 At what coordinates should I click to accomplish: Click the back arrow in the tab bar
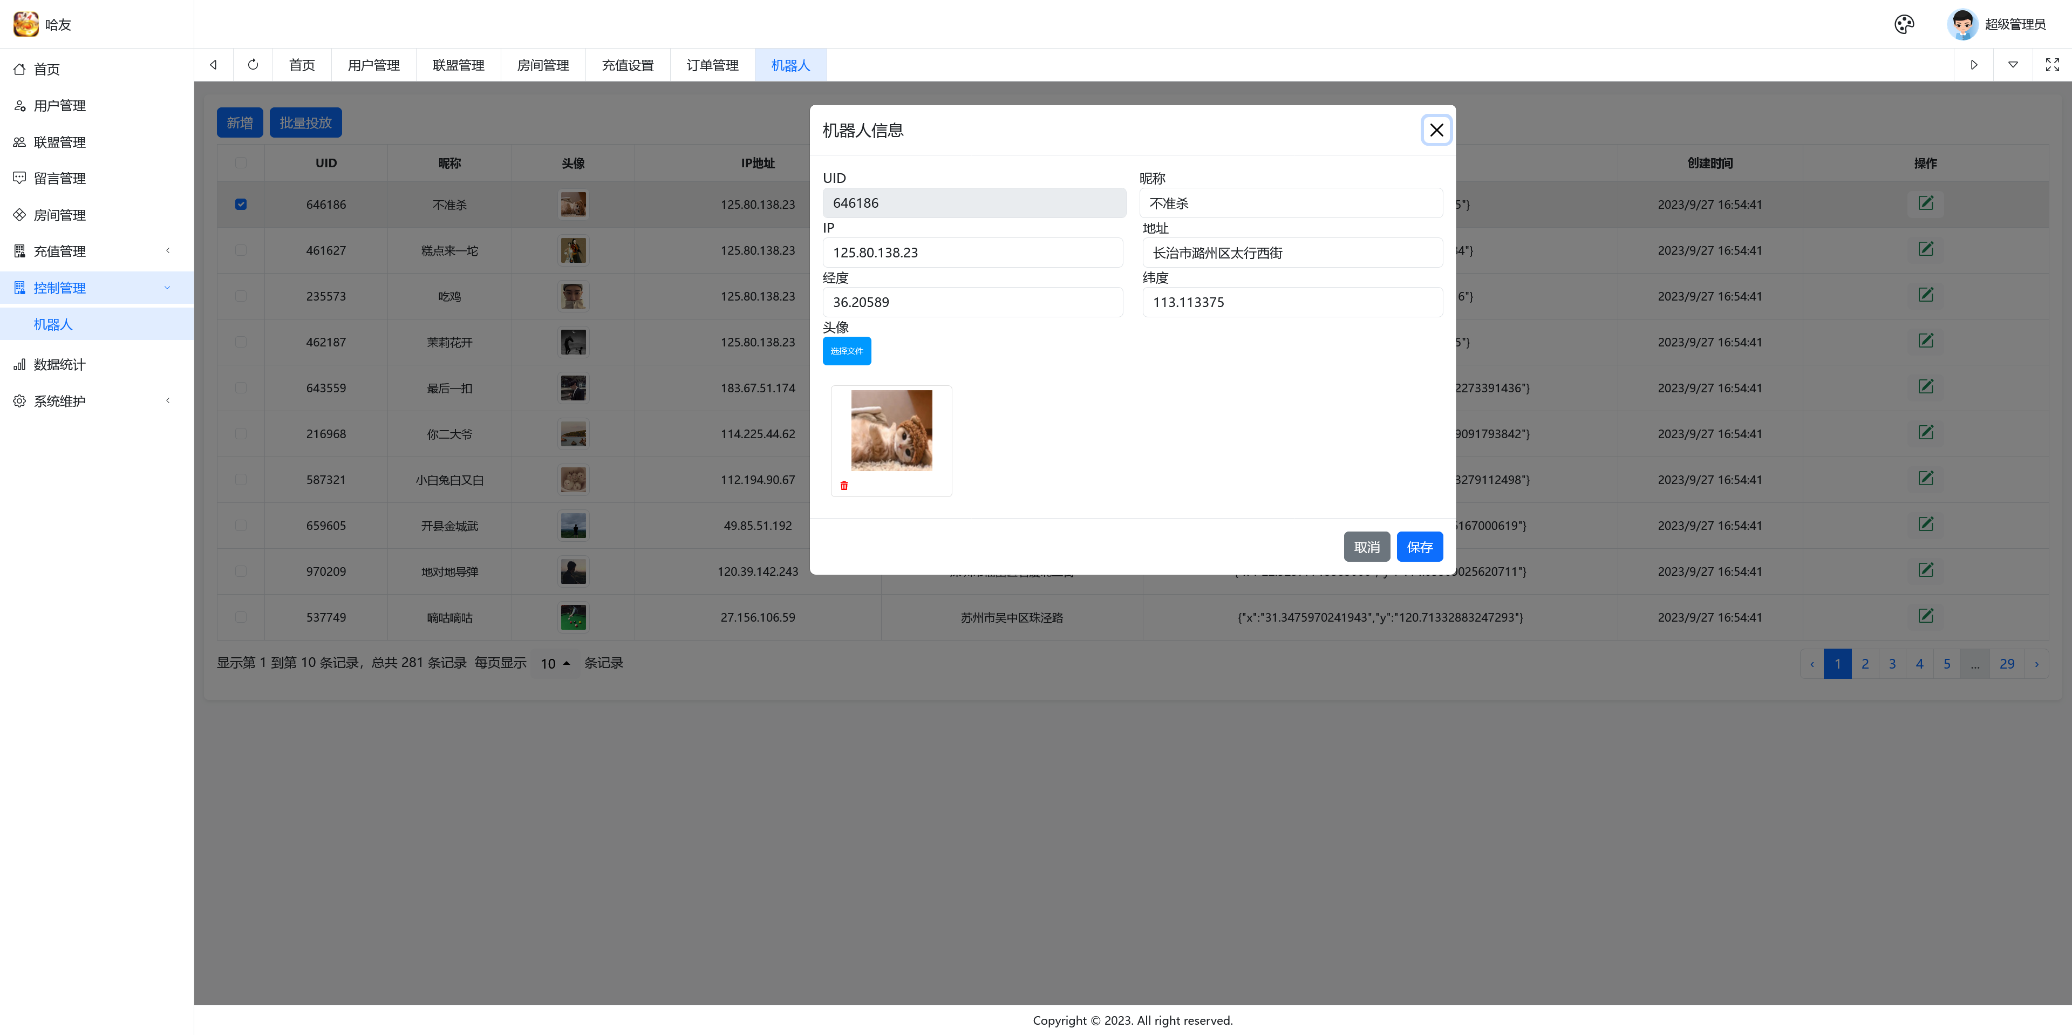(x=213, y=64)
